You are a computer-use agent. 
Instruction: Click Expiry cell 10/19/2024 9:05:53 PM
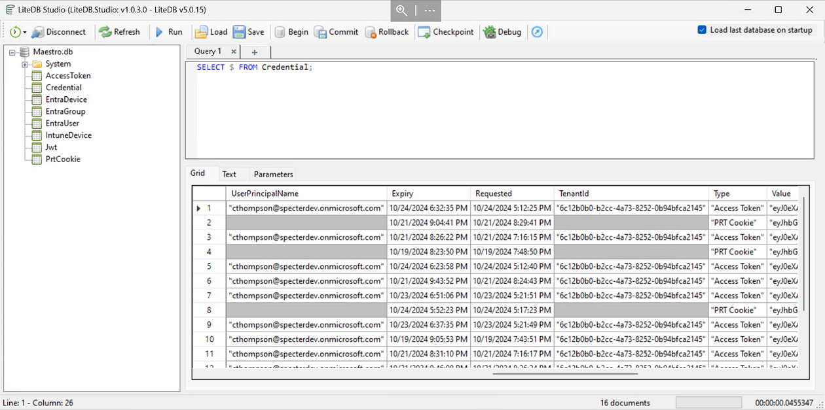pos(429,339)
